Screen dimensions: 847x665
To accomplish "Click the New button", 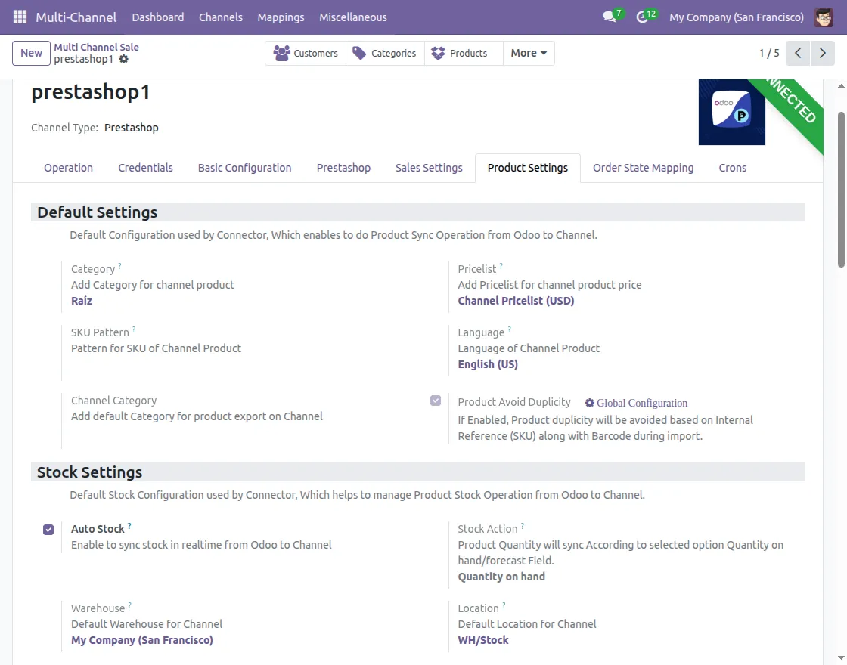I will [x=30, y=53].
